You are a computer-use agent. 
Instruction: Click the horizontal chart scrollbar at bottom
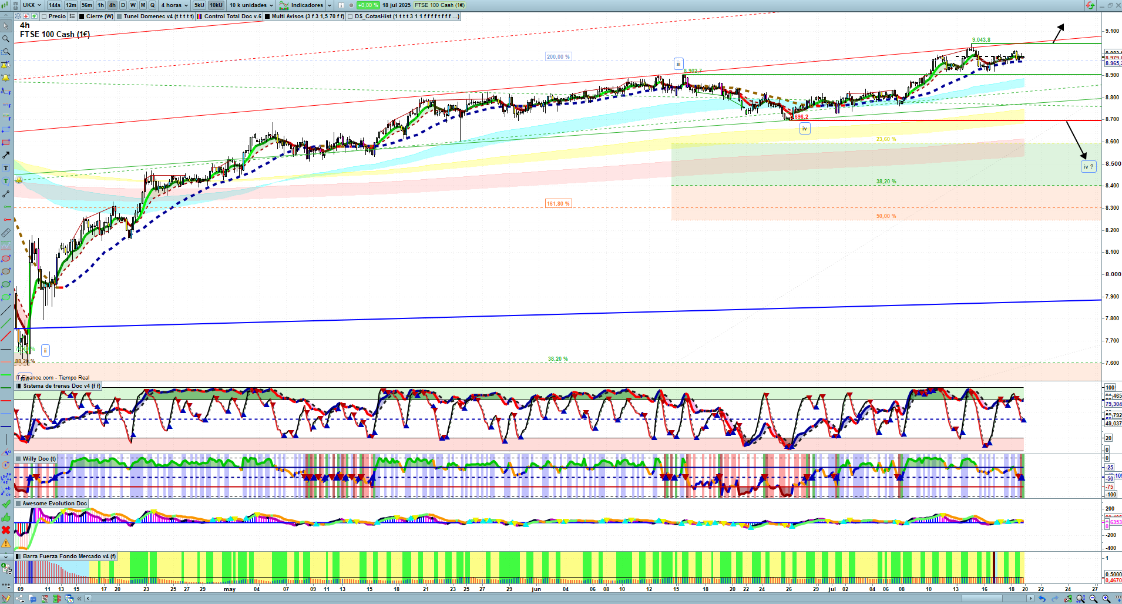558,599
